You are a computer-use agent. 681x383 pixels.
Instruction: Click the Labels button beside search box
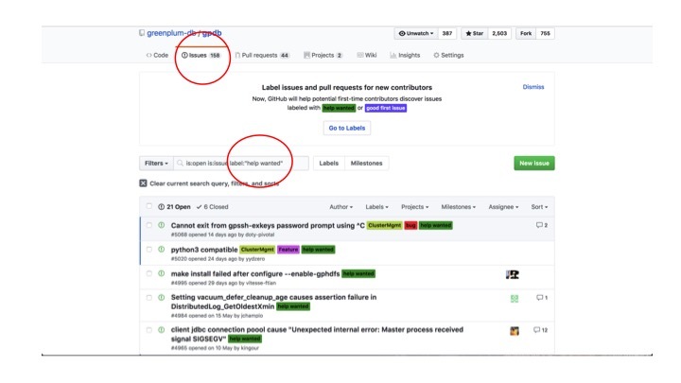(329, 164)
